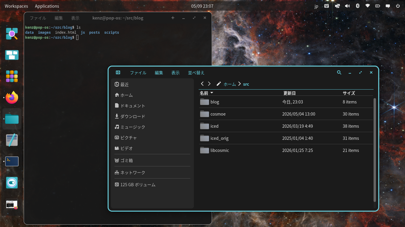Go to 最近 in sidebar
Screen dimensions: 405x227
pos(152,84)
